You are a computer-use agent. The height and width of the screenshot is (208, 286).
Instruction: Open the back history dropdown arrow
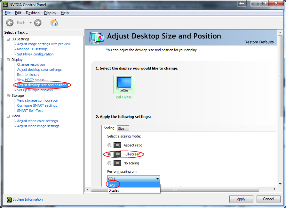pyautogui.click(x=30, y=23)
